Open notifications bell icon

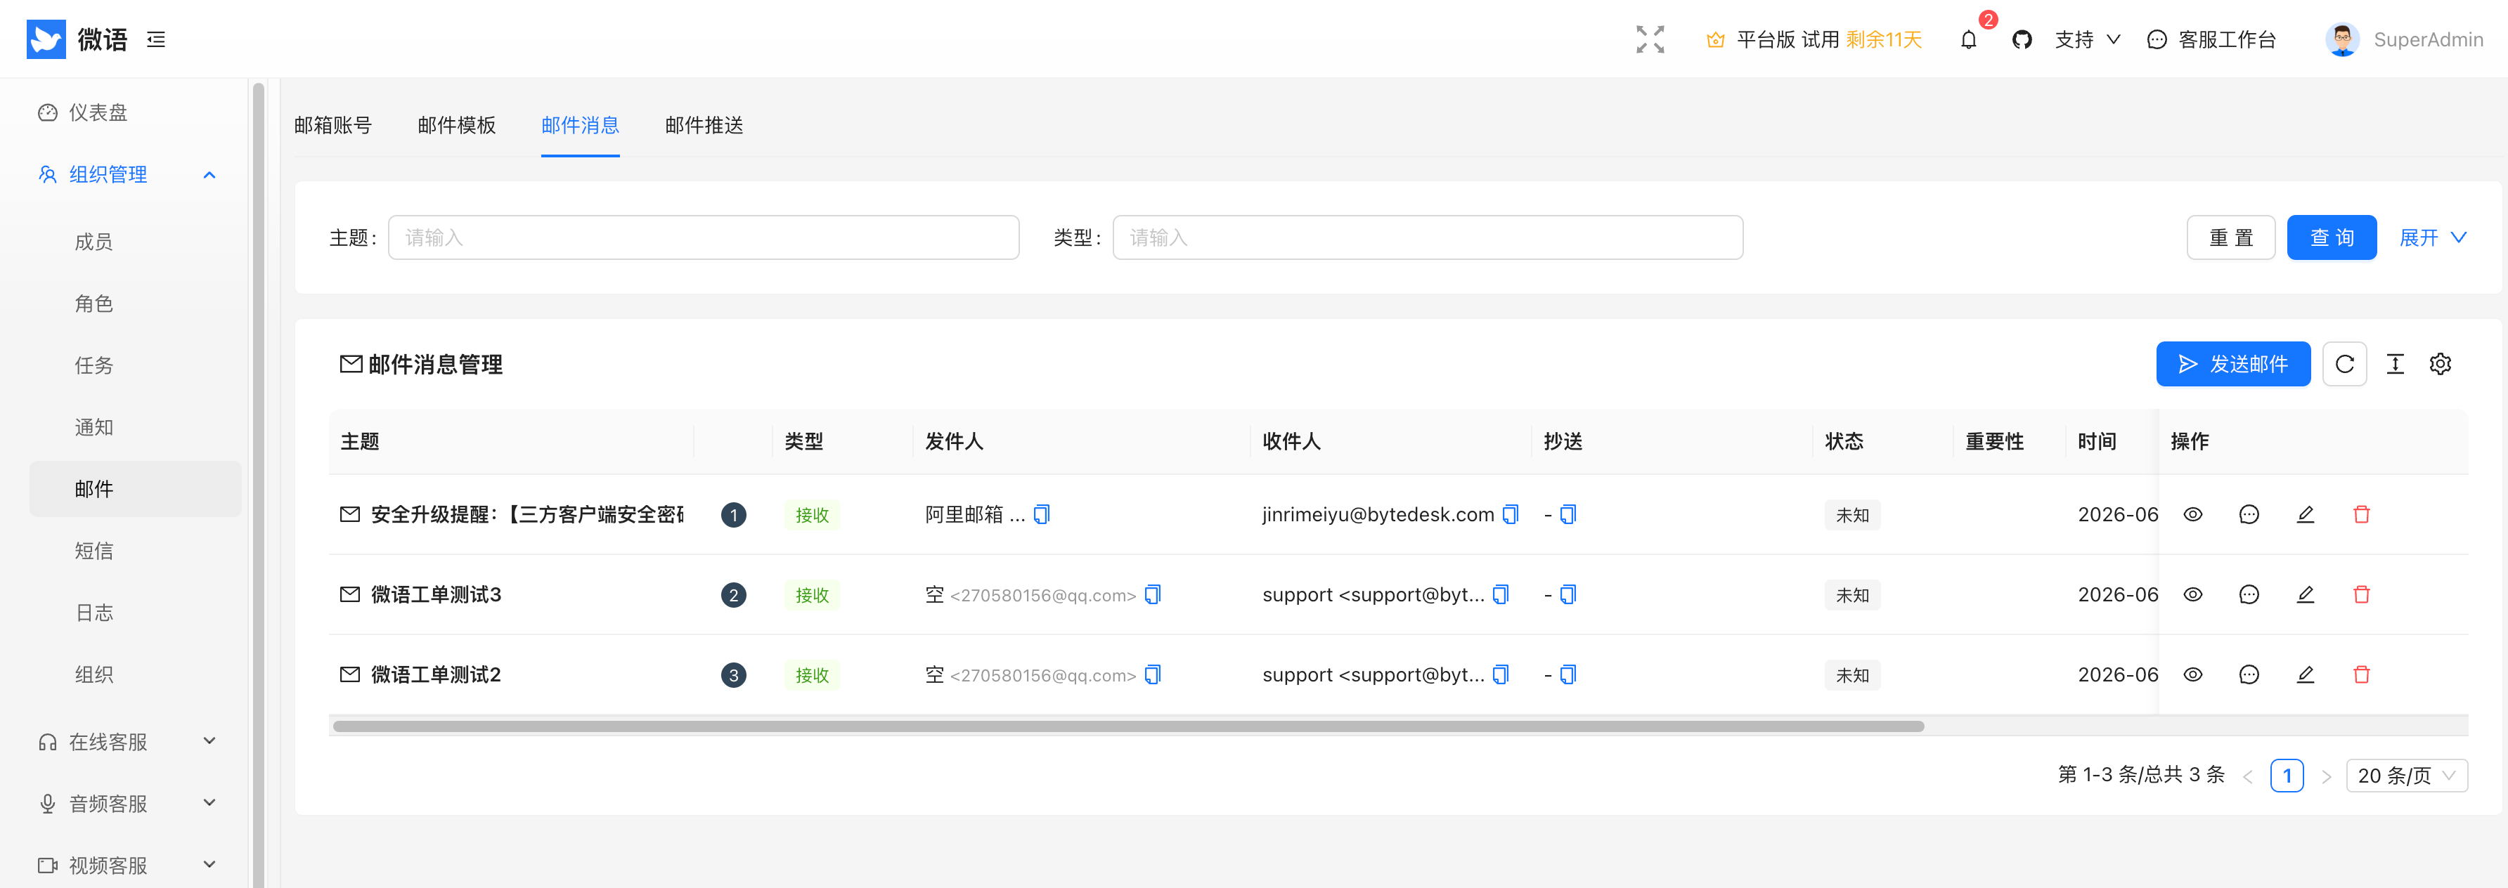[x=1967, y=40]
